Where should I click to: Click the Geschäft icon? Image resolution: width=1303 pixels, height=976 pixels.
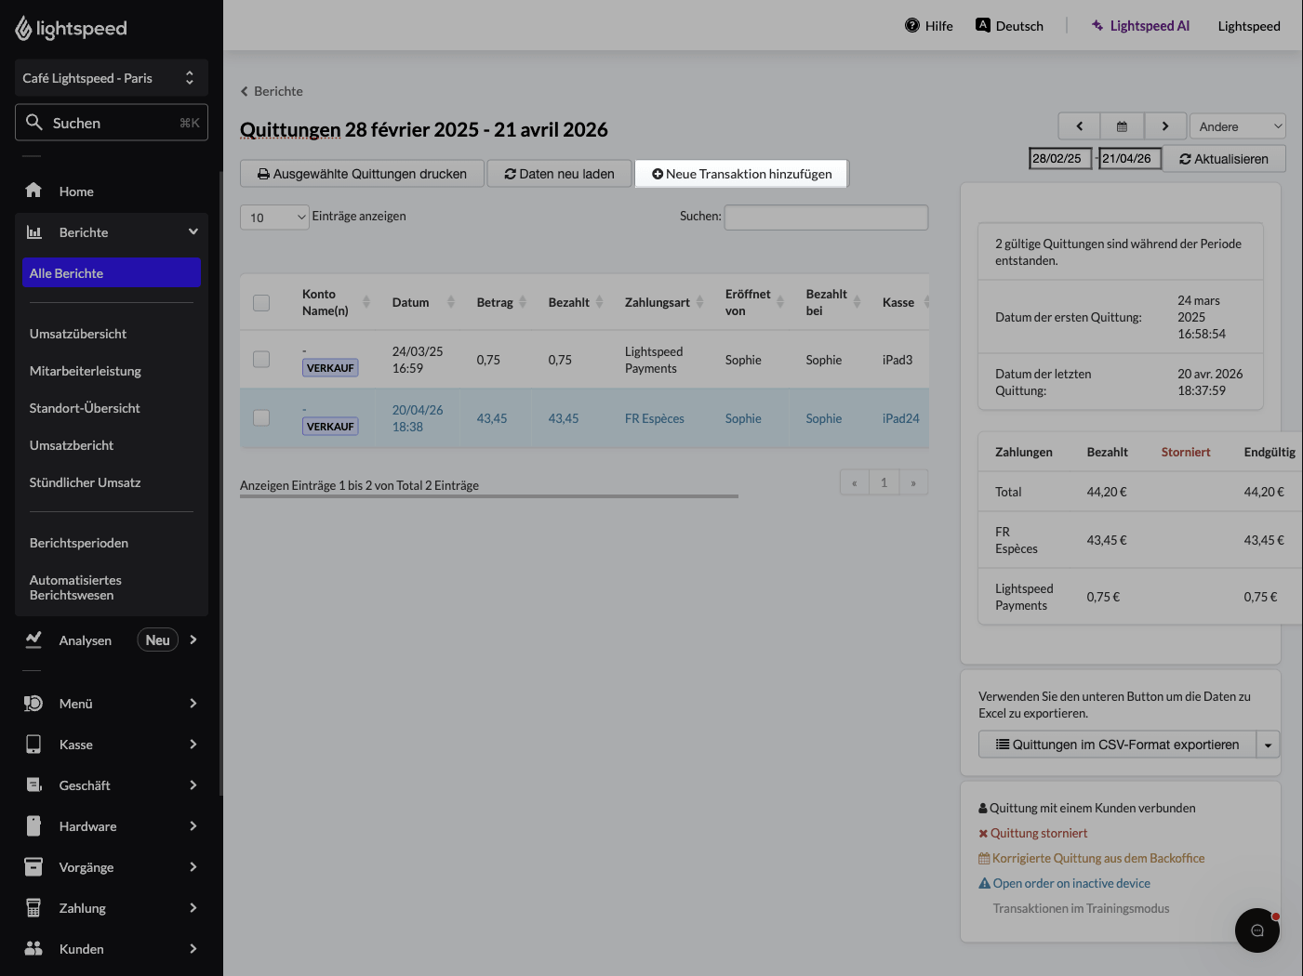click(x=33, y=785)
